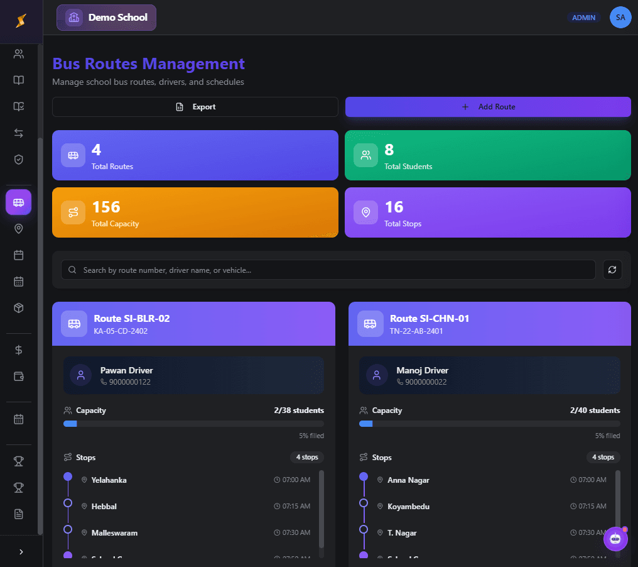Open the calendar grid icon below blank calendar
This screenshot has height=567, width=638.
(x=19, y=282)
